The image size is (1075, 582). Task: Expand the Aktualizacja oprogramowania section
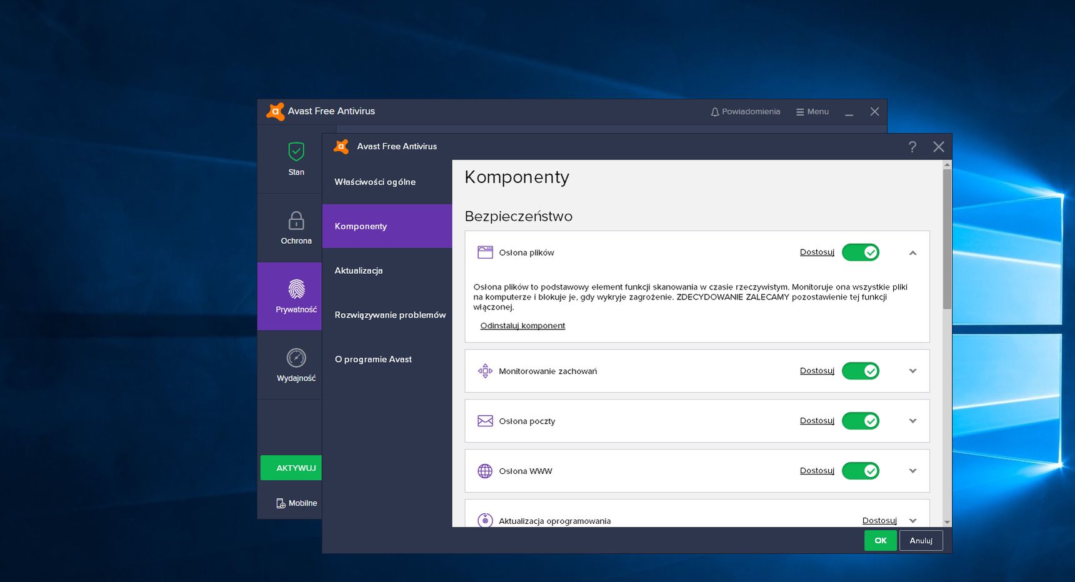[912, 521]
